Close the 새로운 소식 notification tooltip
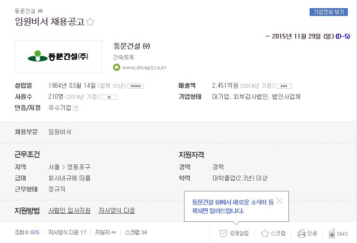357x243 pixels. coord(280,201)
